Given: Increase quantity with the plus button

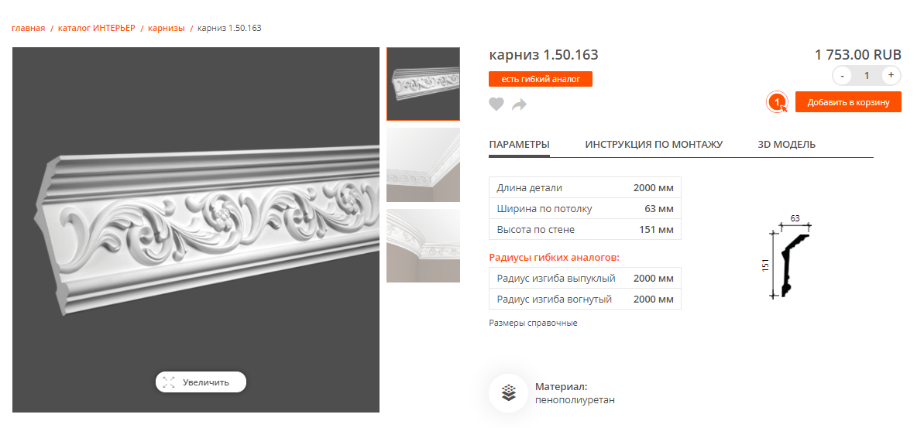Looking at the screenshot, I should 891,75.
